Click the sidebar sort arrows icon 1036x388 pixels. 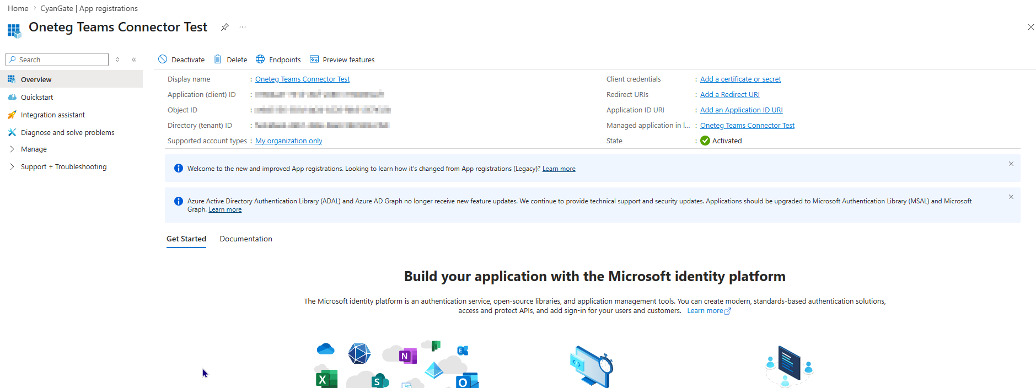117,60
